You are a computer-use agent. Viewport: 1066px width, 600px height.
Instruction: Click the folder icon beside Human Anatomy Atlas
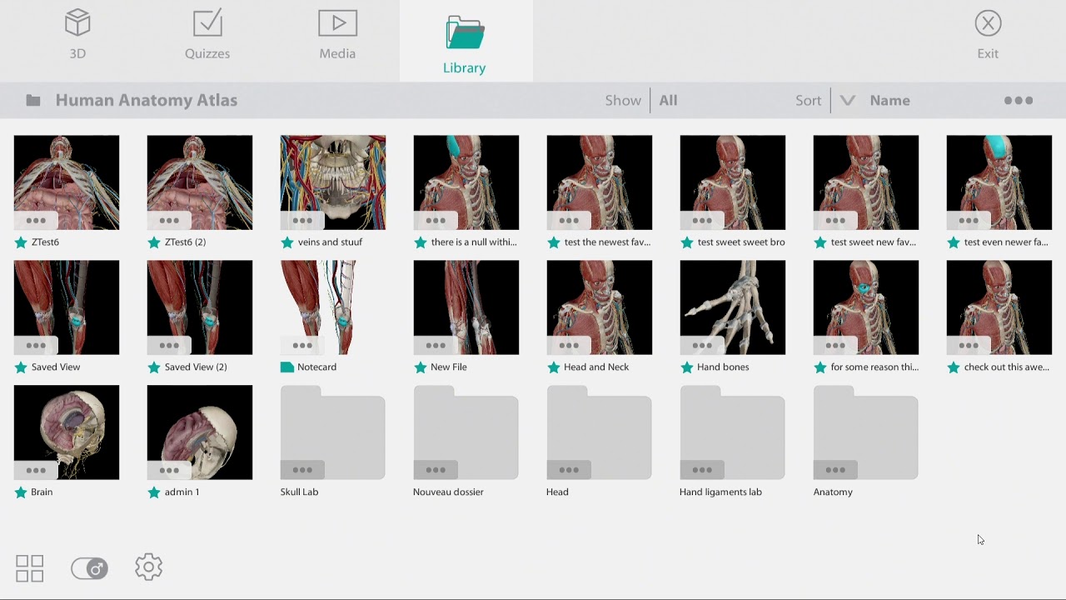(33, 101)
